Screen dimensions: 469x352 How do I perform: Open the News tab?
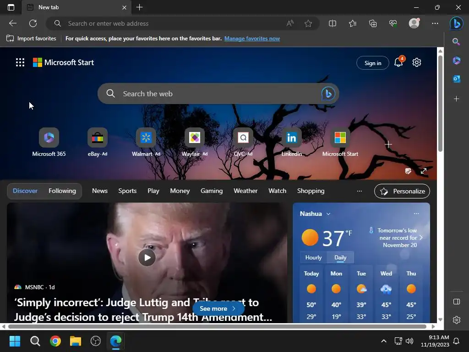[100, 191]
